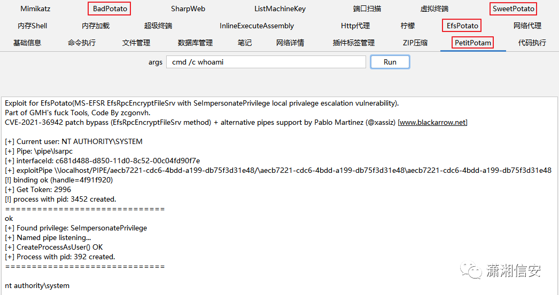Switch to the 插件标签管理 tab
The height and width of the screenshot is (295, 559).
coord(354,43)
